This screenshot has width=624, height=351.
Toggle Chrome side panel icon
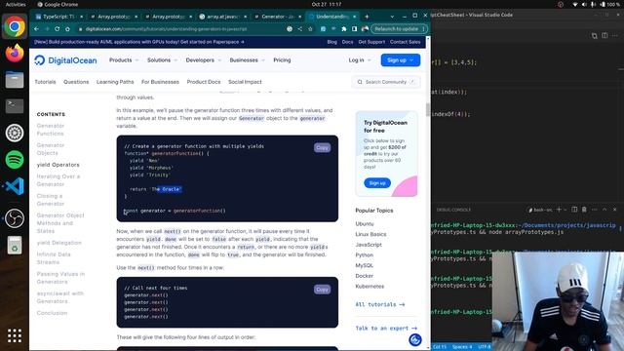click(354, 29)
